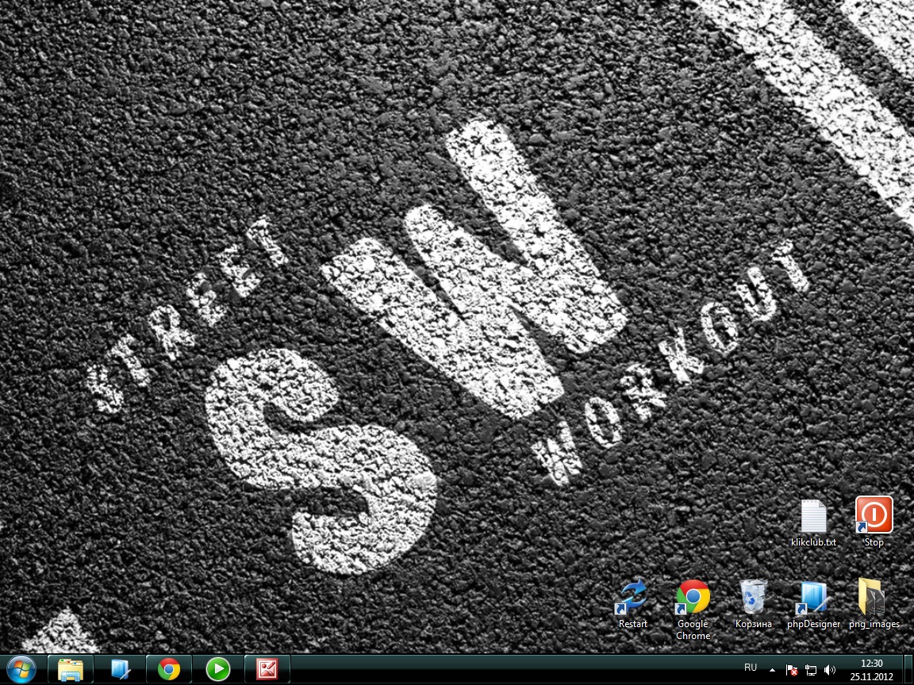Open the RU input language selector

click(751, 668)
